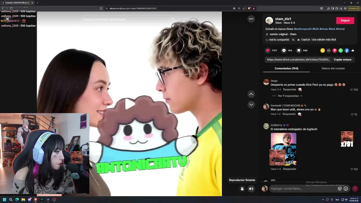Image resolution: width=361 pixels, height=203 pixels.
Task: Switch to the Videos del creador tab
Action: 333,69
